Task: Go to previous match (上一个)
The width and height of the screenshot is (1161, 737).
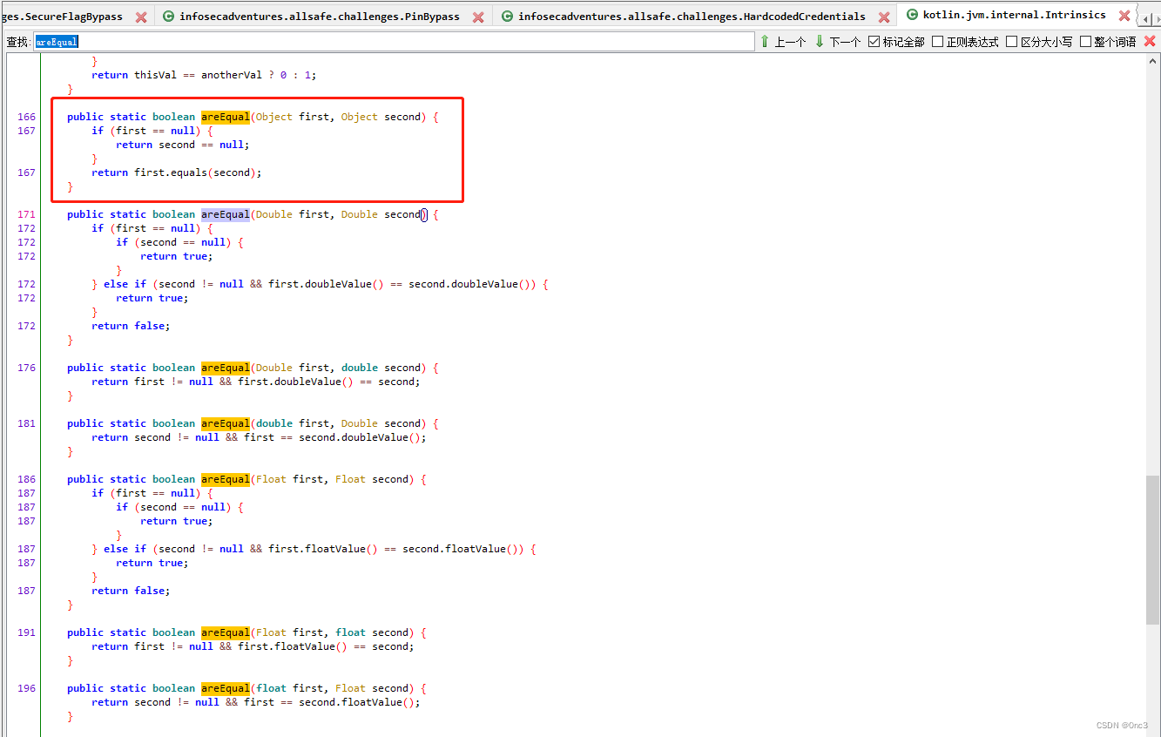Action: click(783, 42)
